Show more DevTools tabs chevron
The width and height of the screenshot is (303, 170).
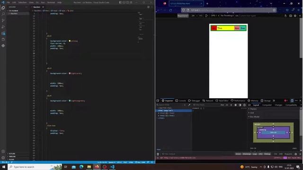point(274,101)
